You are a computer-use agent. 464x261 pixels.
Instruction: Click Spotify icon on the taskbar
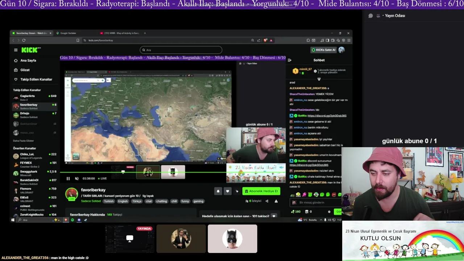point(72,220)
